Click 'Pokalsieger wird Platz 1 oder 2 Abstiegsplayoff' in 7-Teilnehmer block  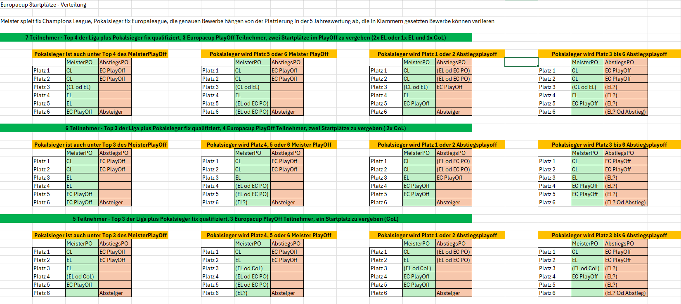click(x=437, y=54)
